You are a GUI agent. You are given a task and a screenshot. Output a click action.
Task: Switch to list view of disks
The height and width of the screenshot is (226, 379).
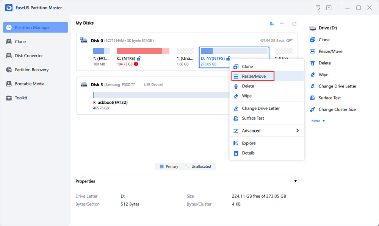pyautogui.click(x=282, y=23)
